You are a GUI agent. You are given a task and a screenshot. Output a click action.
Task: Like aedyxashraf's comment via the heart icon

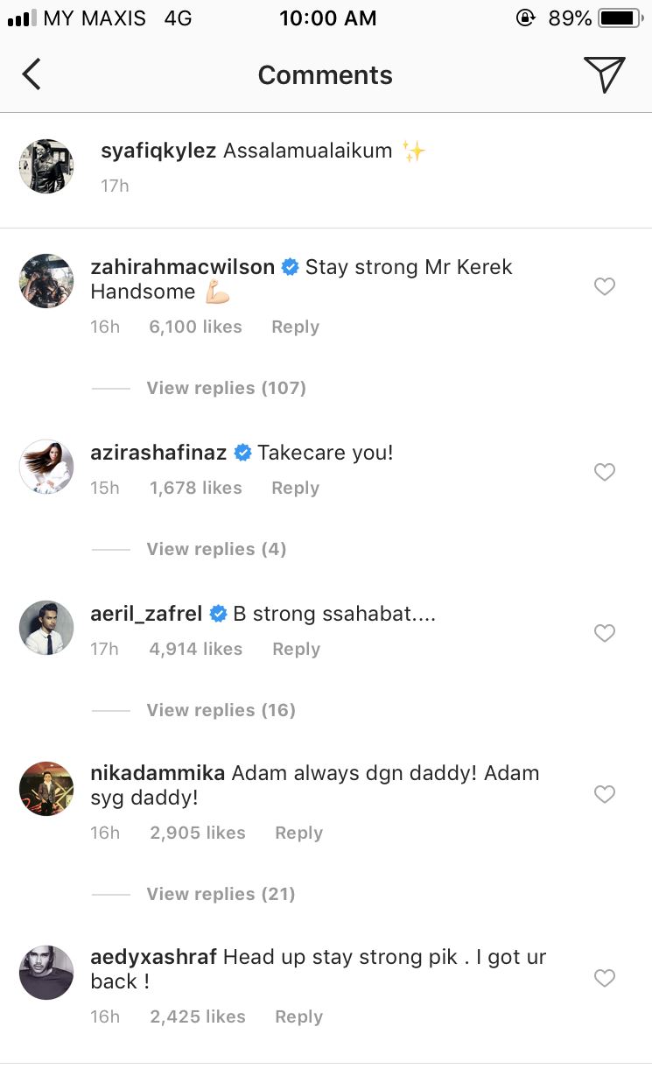[x=605, y=978]
